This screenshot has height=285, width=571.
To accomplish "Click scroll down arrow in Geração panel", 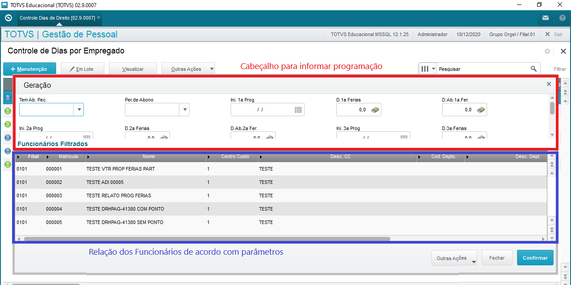I will [x=552, y=134].
